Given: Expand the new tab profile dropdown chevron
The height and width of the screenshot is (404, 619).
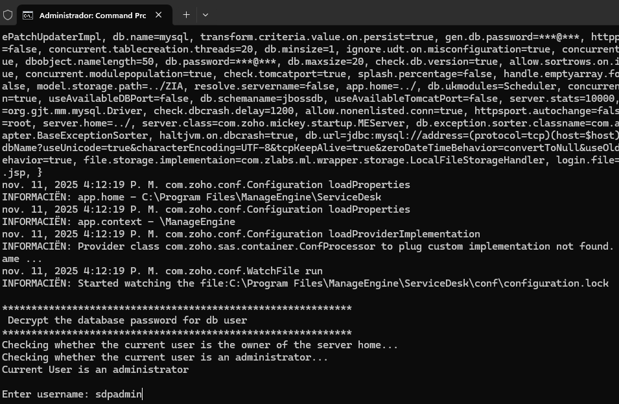Looking at the screenshot, I should 205,15.
